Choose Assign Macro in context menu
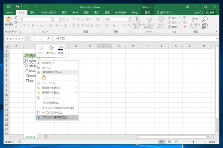Screen dimensions: 223x148 pyautogui.click(x=57, y=103)
